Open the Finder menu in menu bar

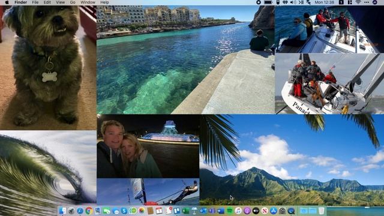[21, 2]
